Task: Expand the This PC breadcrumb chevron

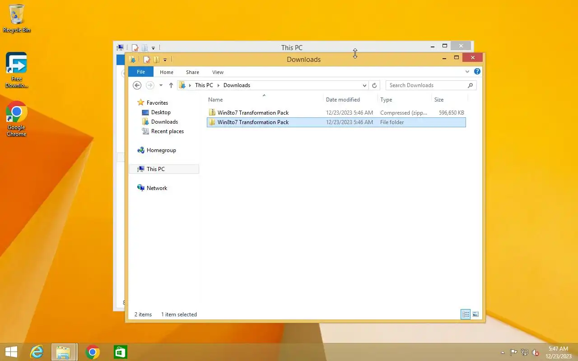Action: pyautogui.click(x=190, y=85)
